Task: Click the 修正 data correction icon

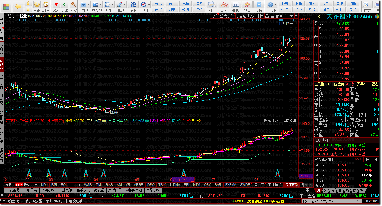Action: [37, 4]
